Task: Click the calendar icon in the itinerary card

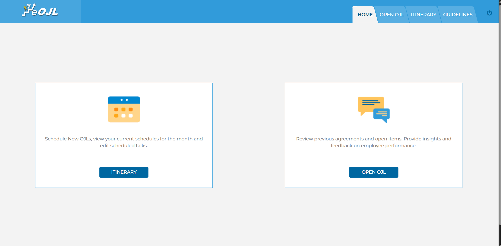Action: [124, 109]
